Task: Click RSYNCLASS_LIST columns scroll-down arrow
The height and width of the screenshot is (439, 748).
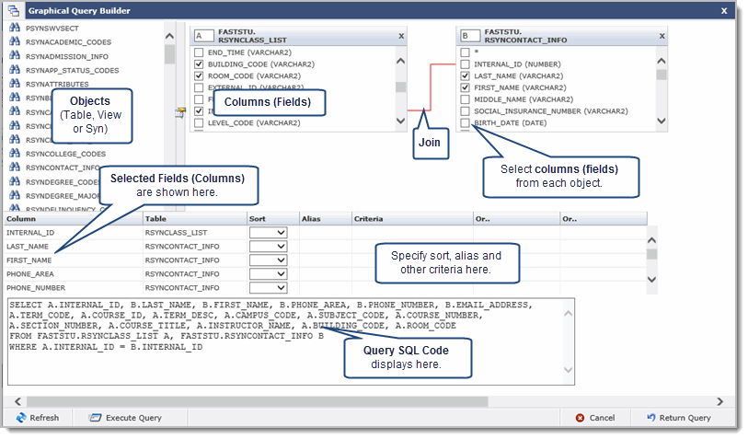Action: tap(401, 121)
